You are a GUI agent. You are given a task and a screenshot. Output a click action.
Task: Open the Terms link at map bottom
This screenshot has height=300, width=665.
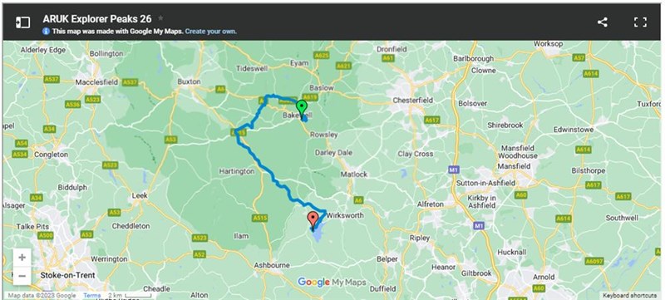[x=91, y=295]
